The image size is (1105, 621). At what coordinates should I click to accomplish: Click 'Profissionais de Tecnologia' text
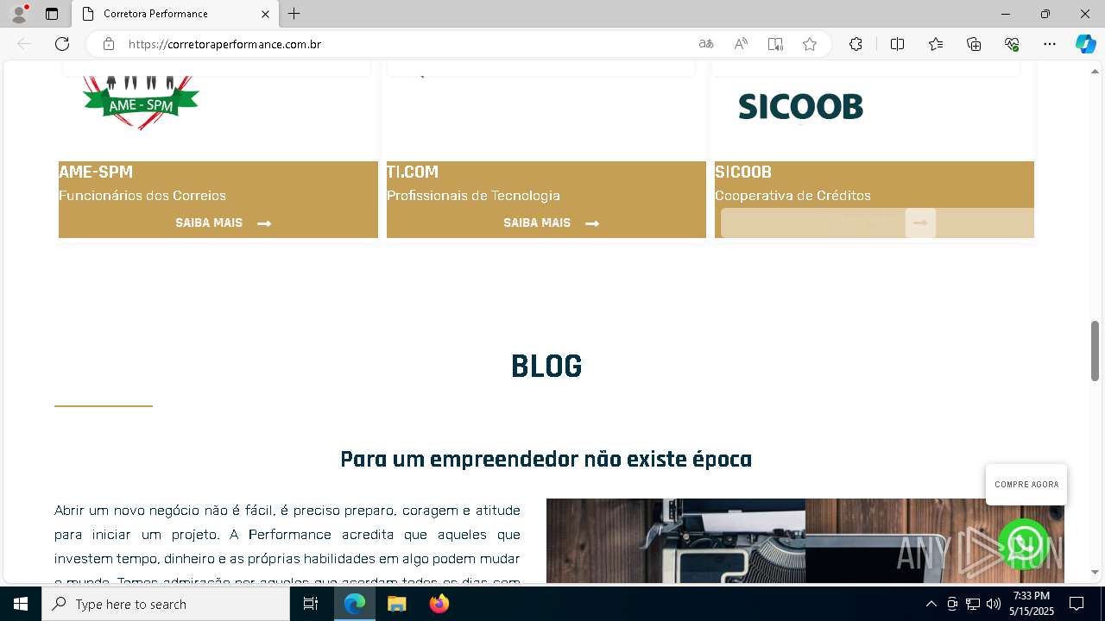473,196
